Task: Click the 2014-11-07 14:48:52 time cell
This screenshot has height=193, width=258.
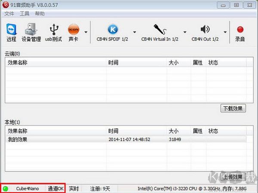Action: (x=129, y=140)
